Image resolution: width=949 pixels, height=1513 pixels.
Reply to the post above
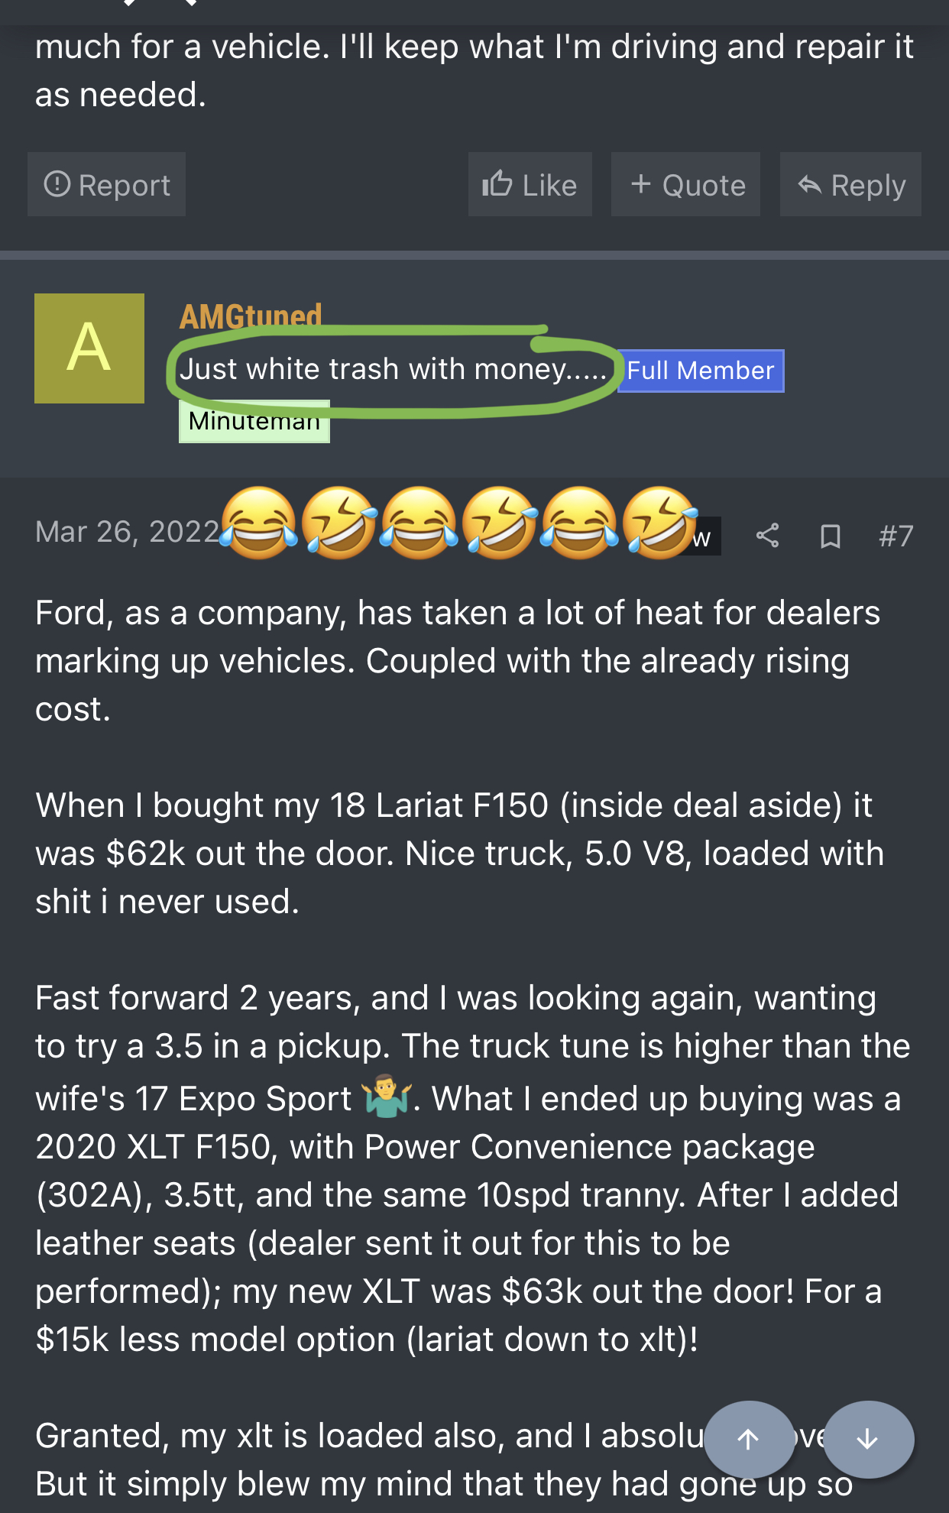point(850,185)
